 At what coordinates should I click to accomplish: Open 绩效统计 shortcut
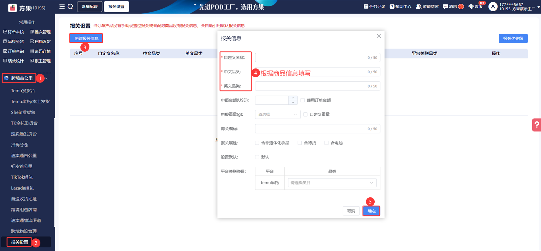click(14, 61)
